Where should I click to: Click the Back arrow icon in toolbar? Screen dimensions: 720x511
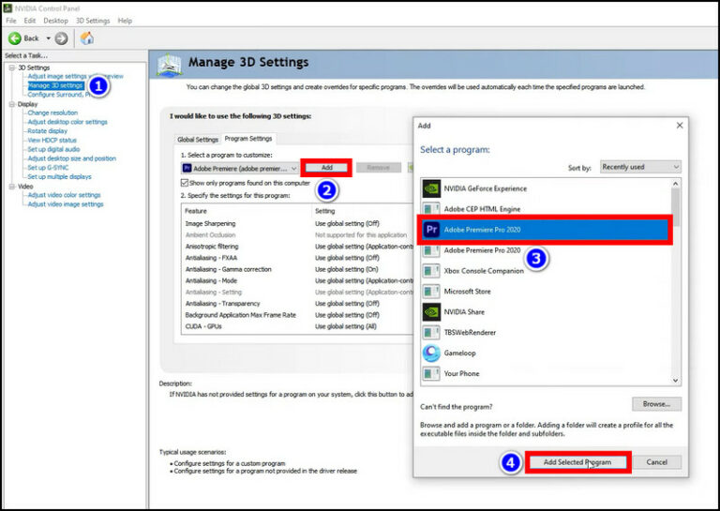point(16,38)
